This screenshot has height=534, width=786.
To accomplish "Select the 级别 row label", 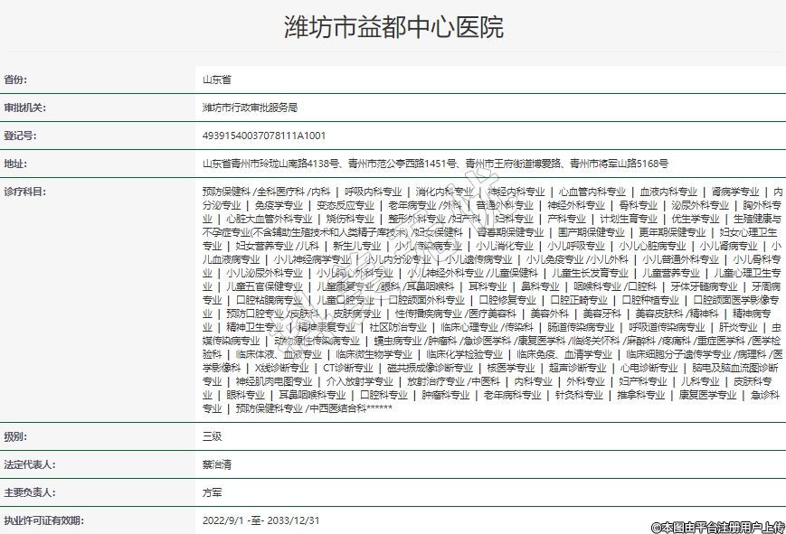I will click(x=16, y=436).
